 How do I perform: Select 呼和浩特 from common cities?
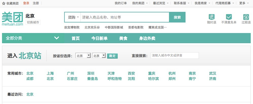point(114,79)
